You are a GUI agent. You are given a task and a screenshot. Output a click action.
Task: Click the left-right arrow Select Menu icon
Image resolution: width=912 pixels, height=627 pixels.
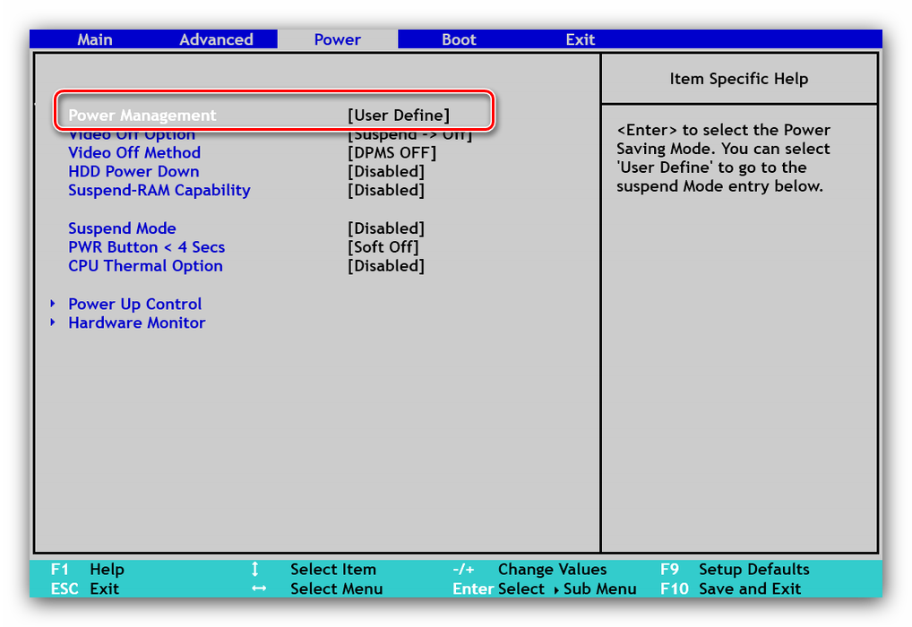pos(259,588)
